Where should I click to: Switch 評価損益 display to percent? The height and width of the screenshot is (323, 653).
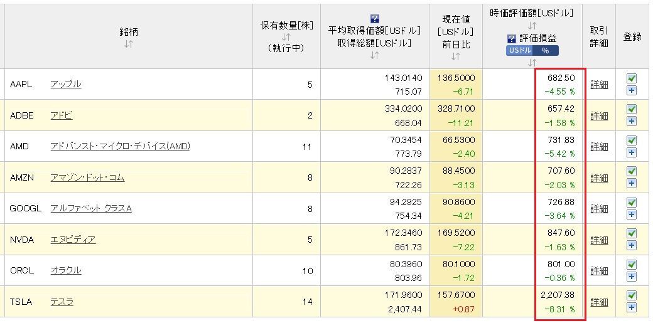pyautogui.click(x=546, y=51)
